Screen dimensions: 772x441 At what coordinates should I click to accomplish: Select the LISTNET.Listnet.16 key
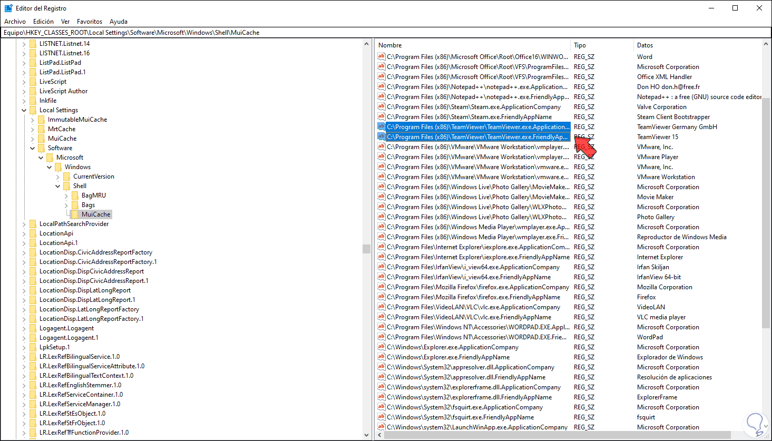[x=64, y=53]
